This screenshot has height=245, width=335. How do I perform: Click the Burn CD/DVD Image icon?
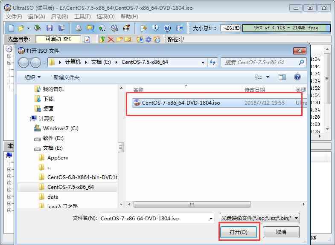click(126, 28)
